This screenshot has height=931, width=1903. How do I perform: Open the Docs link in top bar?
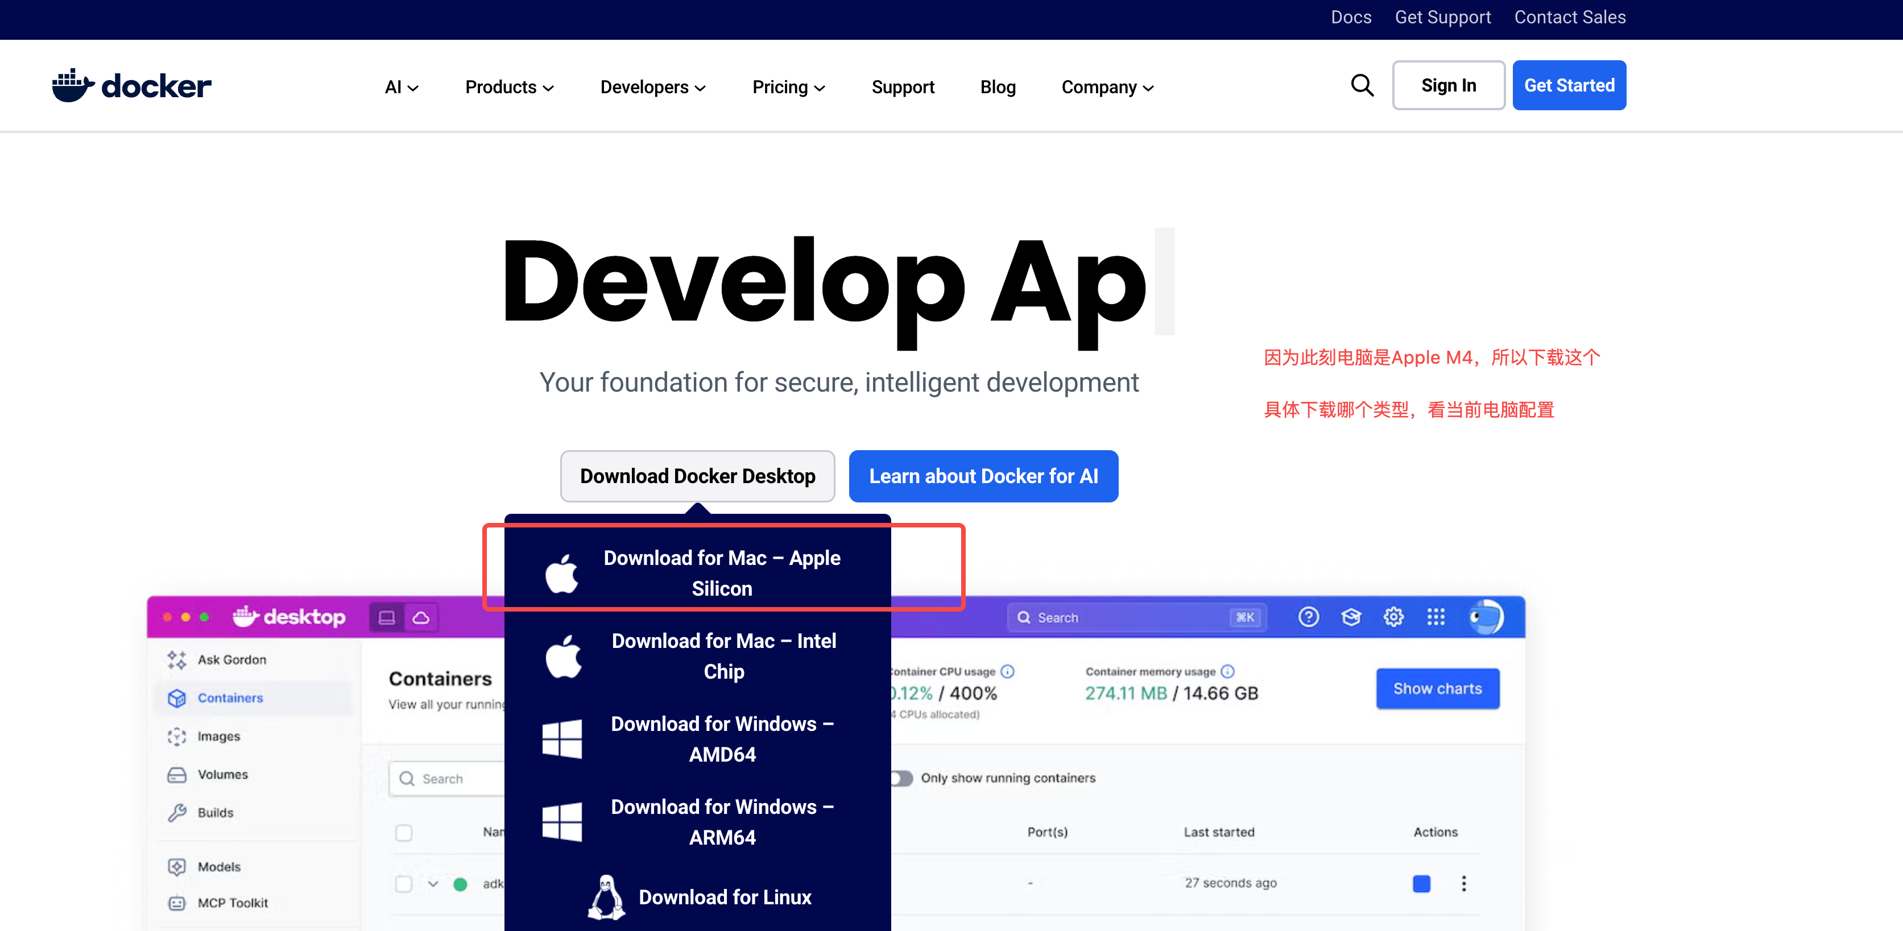pyautogui.click(x=1350, y=17)
